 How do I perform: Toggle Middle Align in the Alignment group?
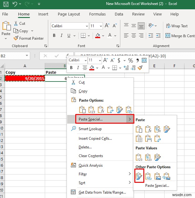[134, 26]
